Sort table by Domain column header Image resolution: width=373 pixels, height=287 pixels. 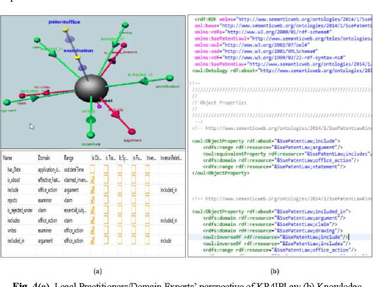click(44, 158)
